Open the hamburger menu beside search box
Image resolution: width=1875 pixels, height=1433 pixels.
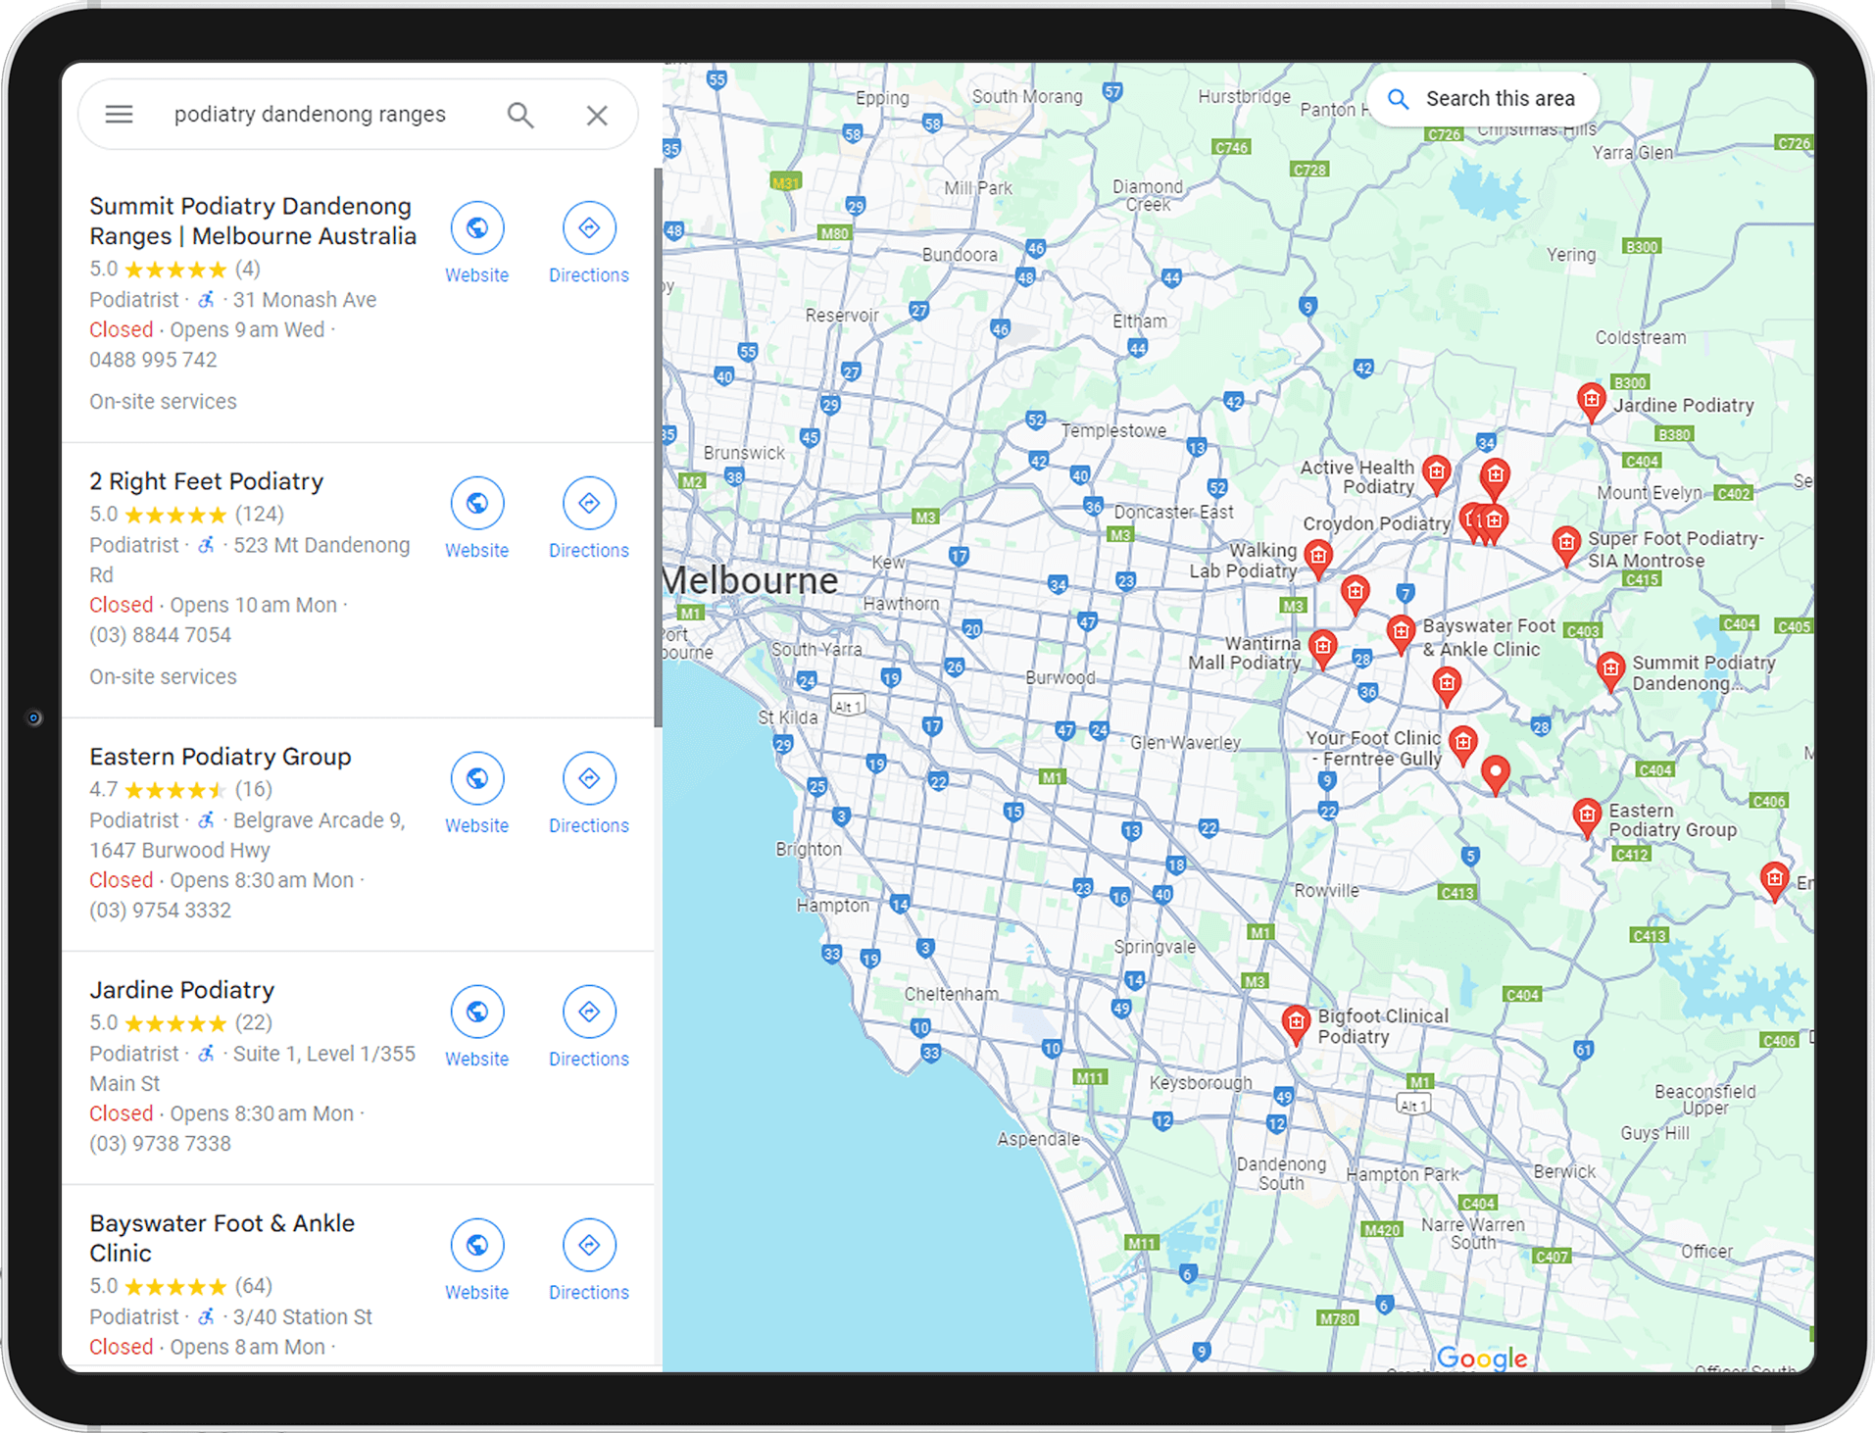119,115
